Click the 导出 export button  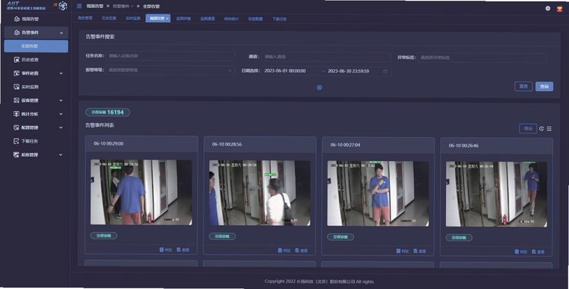click(x=528, y=129)
